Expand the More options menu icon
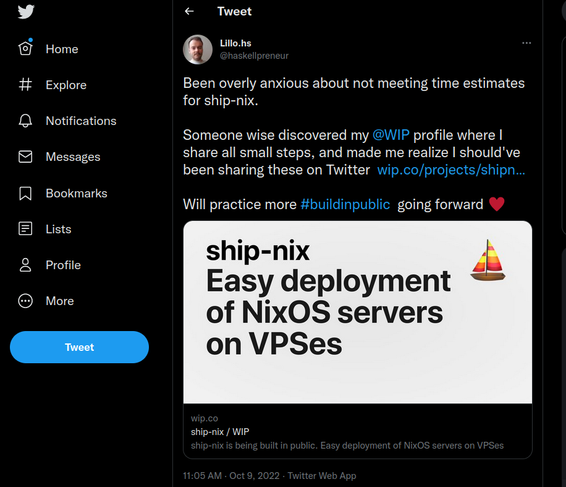566x487 pixels. point(25,301)
